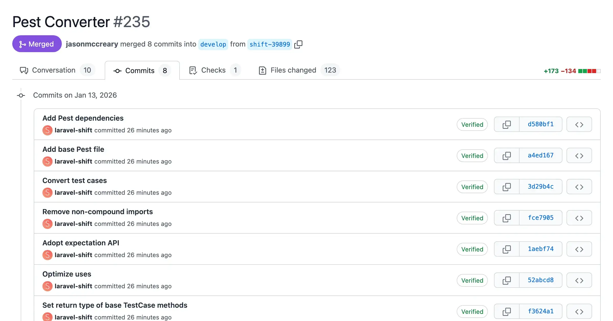Open laravel-shift author link on Convert test cases

73,192
